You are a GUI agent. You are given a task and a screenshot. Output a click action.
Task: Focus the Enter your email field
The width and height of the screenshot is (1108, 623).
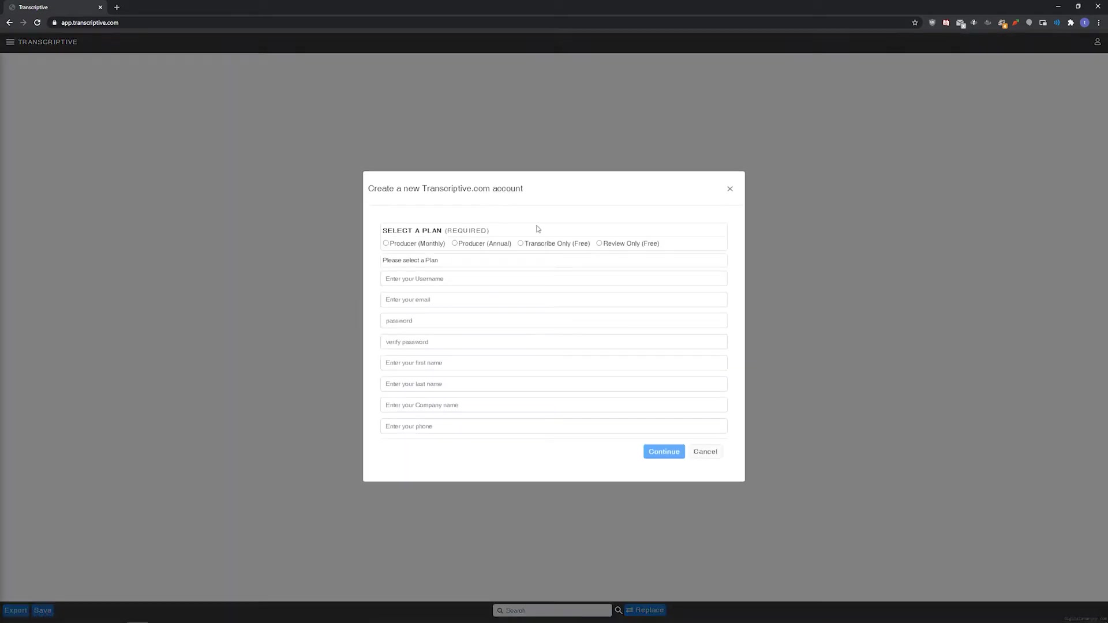(553, 300)
